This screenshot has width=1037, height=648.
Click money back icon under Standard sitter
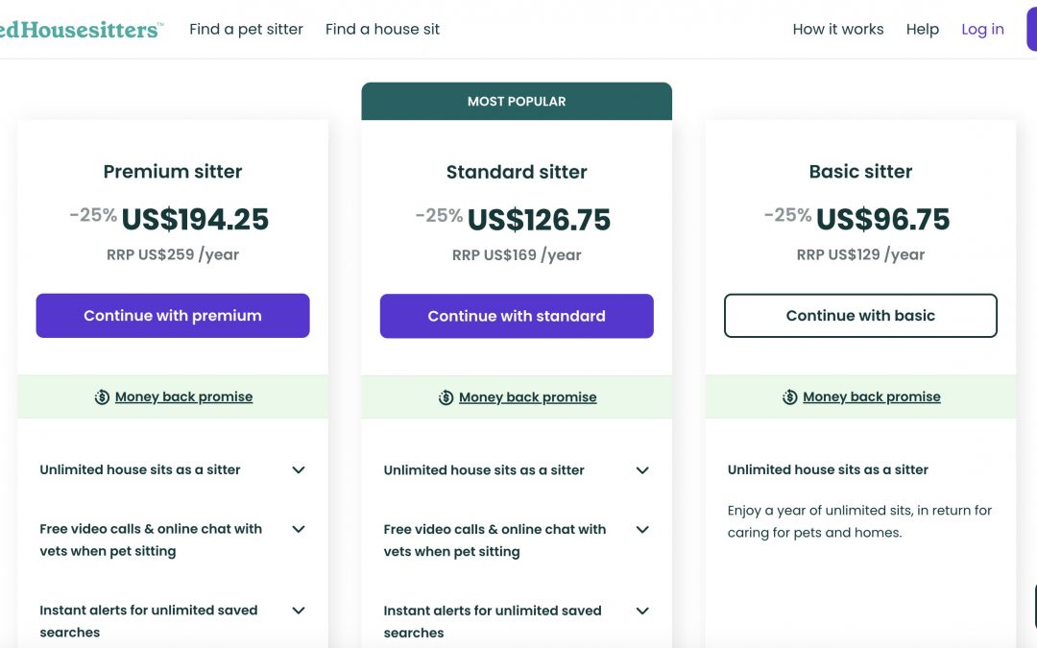click(446, 397)
